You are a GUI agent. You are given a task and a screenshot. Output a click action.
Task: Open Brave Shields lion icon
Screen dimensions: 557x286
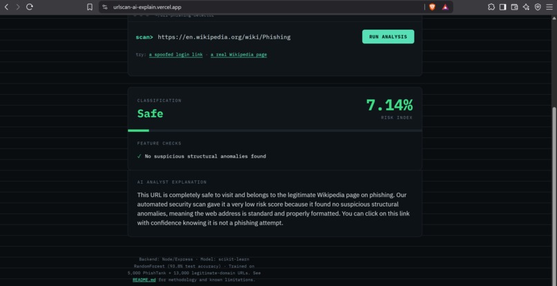click(x=432, y=7)
